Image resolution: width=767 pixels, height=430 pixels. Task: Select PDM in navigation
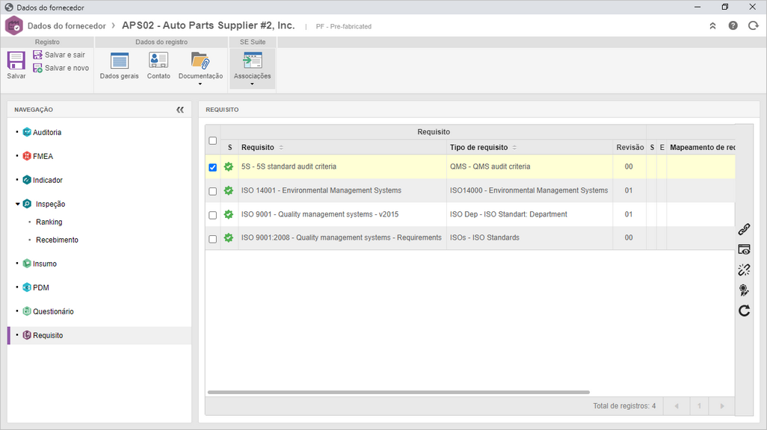40,288
